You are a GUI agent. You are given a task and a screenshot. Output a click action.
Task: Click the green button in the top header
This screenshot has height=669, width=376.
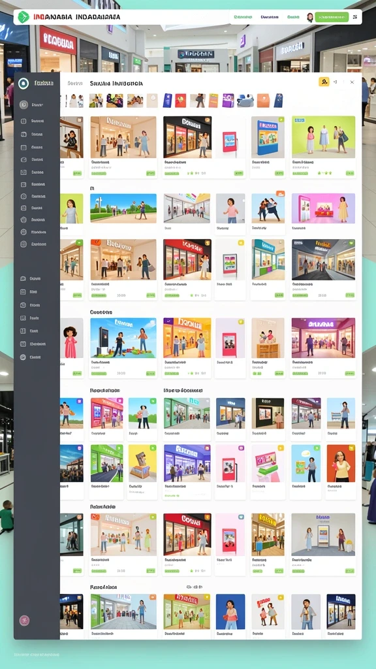coord(332,17)
